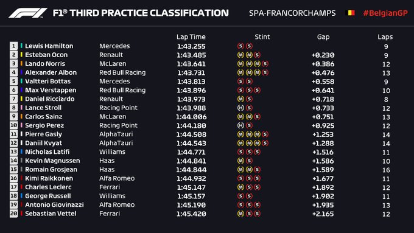Click the medium tyre icon in Charles Leclerc's stint
This screenshot has width=414, height=233.
coord(240,187)
